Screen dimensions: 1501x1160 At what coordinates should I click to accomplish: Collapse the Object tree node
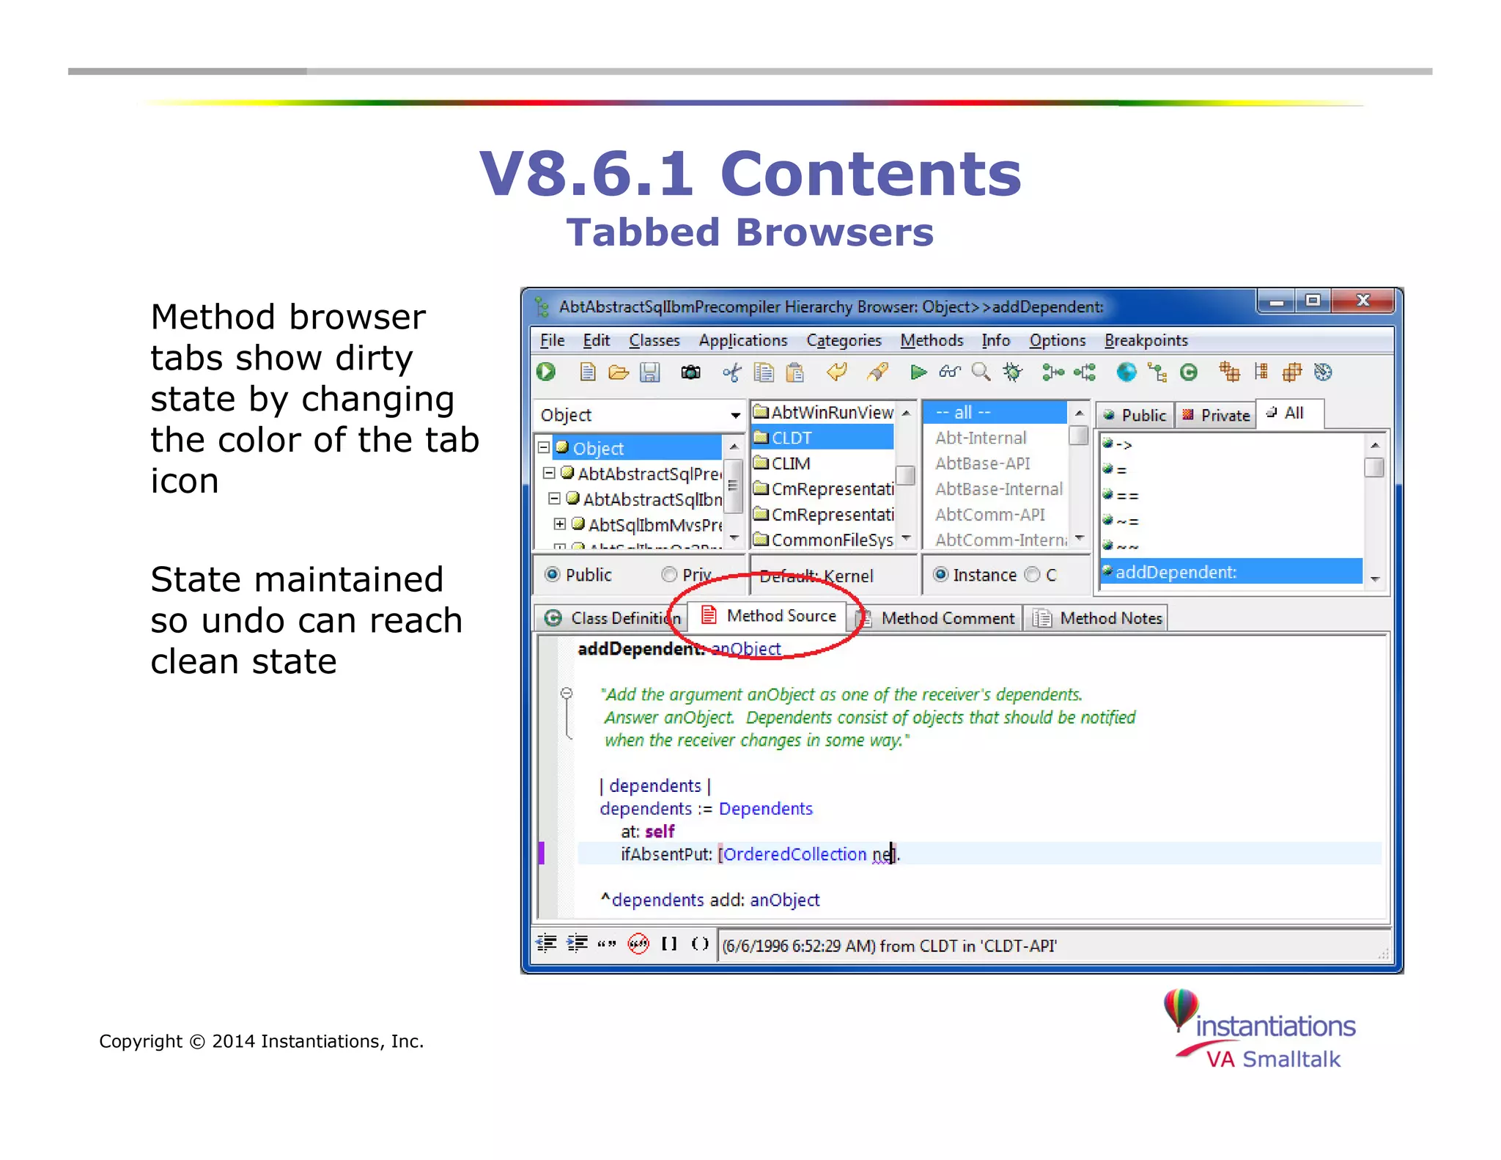coord(544,447)
